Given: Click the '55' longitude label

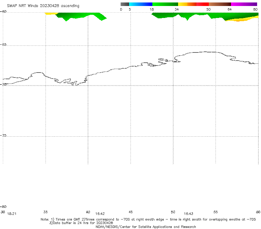Looking at the screenshot, I should [216, 212].
